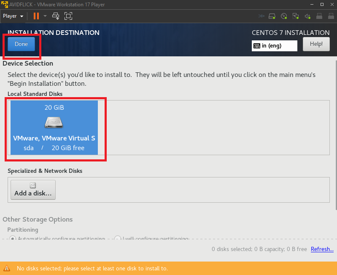Click the Refresh... link
This screenshot has width=337, height=275.
tap(322, 249)
